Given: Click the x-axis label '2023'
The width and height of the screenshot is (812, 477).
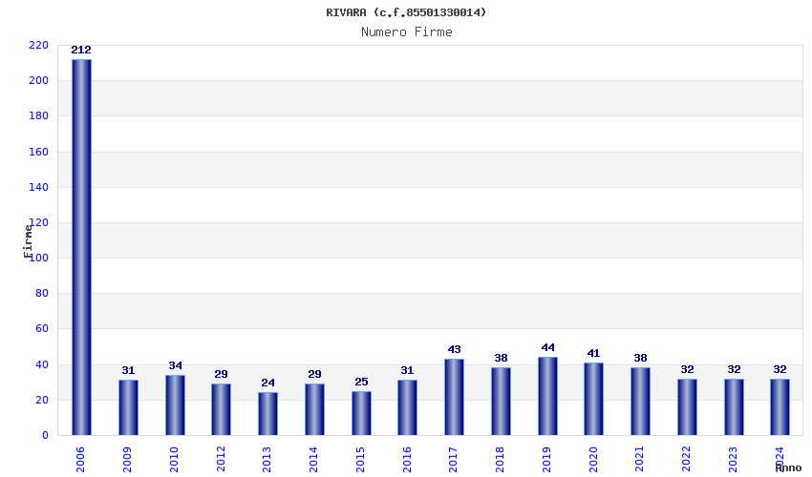Looking at the screenshot, I should point(733,460).
